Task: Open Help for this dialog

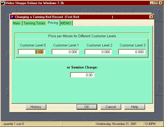Action: 135,107
